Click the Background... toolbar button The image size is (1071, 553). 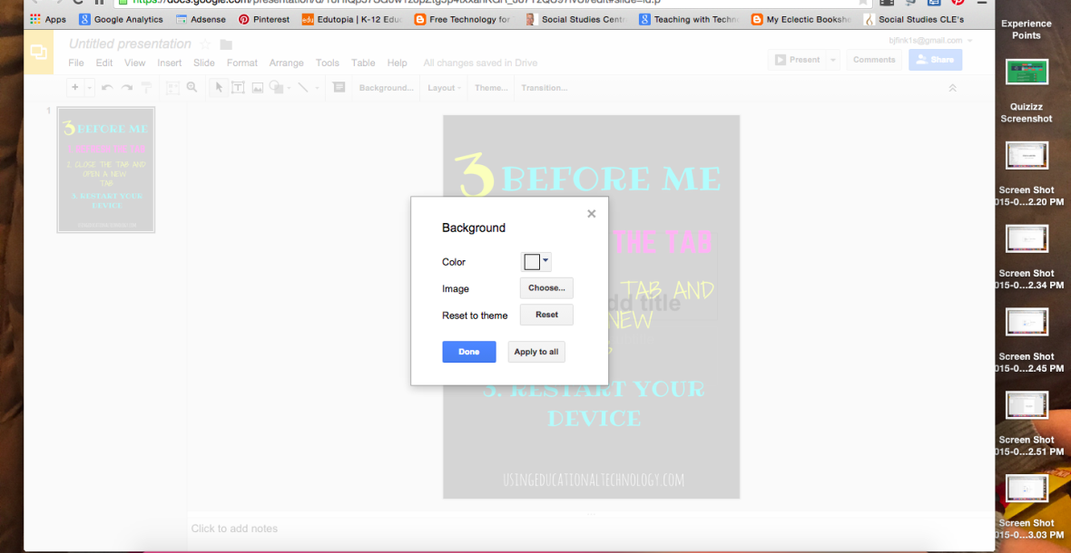click(x=387, y=87)
